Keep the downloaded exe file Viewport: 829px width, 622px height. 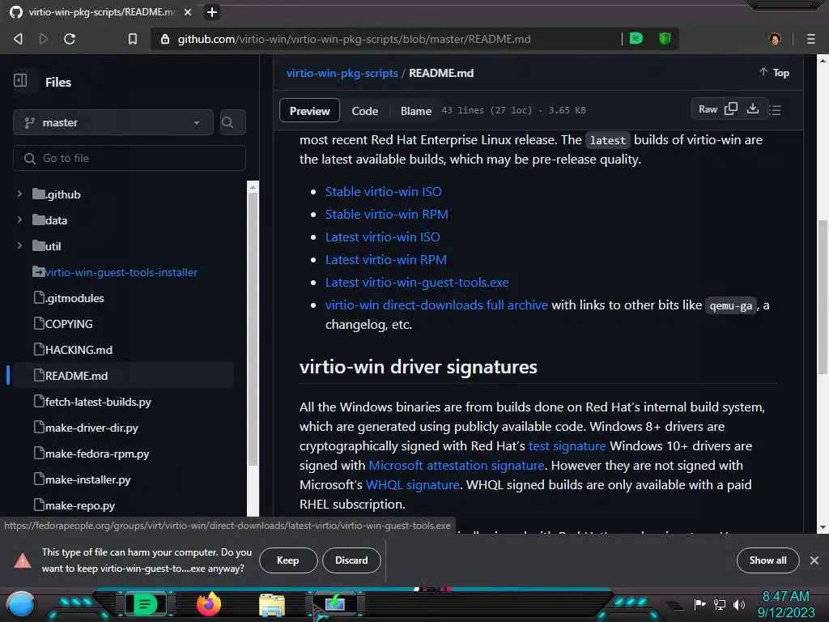(288, 560)
